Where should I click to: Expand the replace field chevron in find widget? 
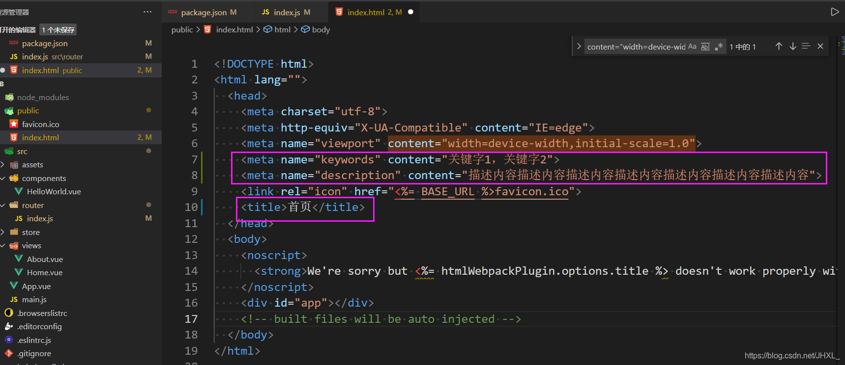(579, 47)
